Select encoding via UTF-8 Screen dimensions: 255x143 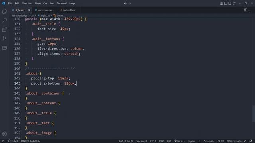tap(153, 141)
